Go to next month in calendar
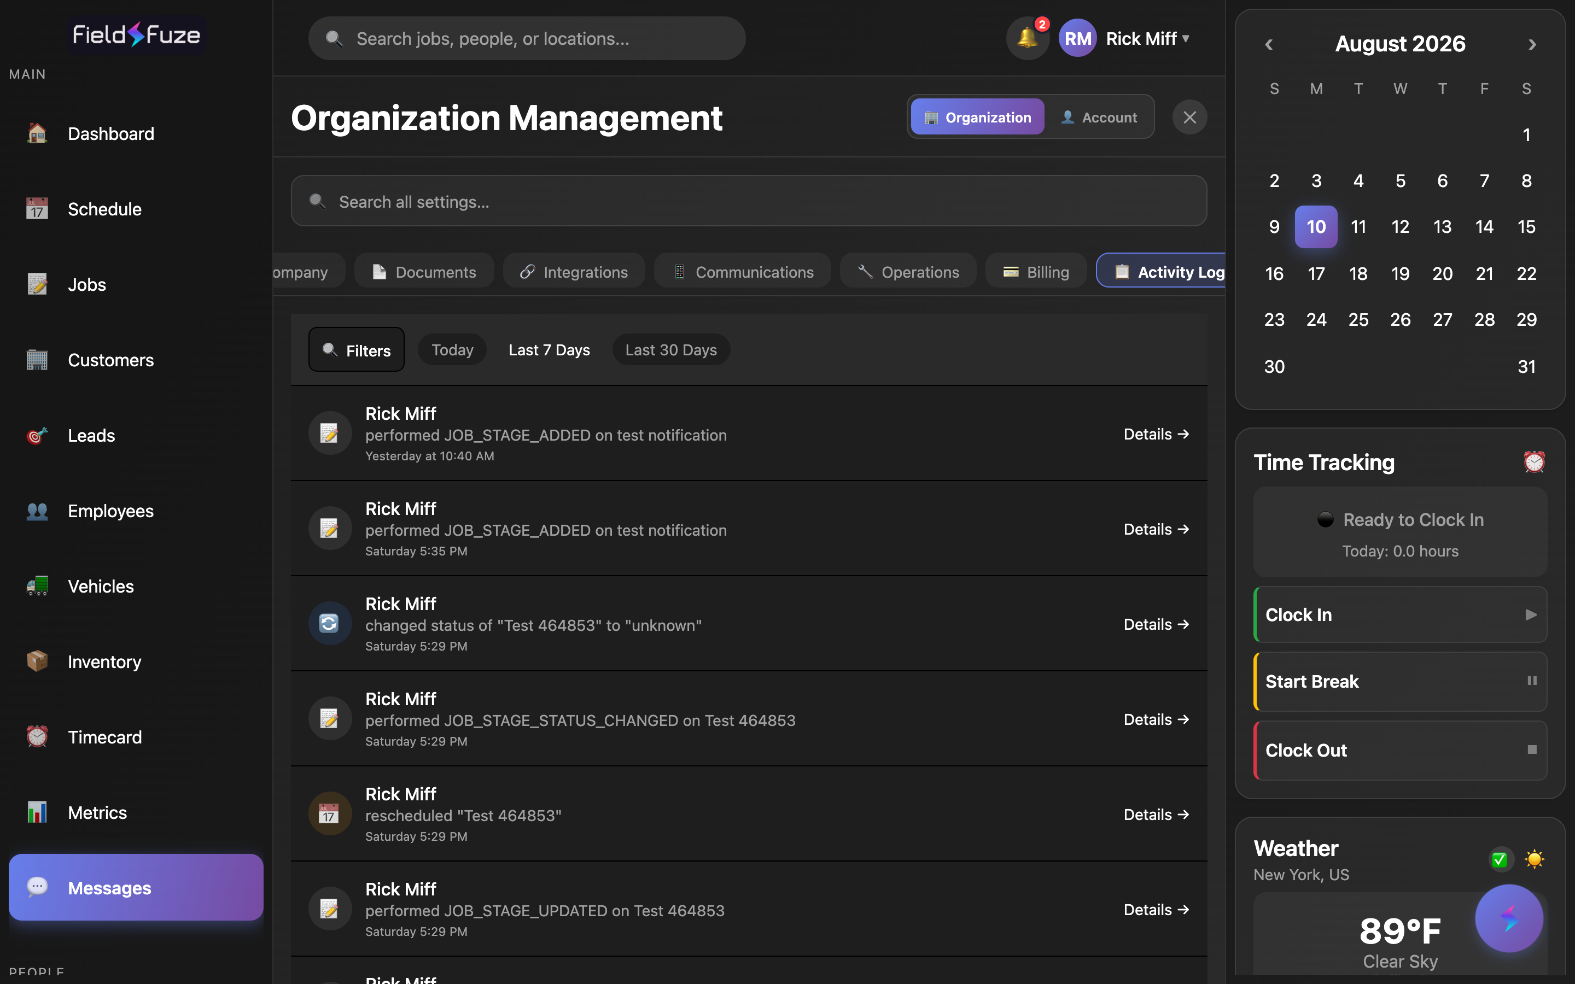The height and width of the screenshot is (984, 1575). pos(1532,44)
